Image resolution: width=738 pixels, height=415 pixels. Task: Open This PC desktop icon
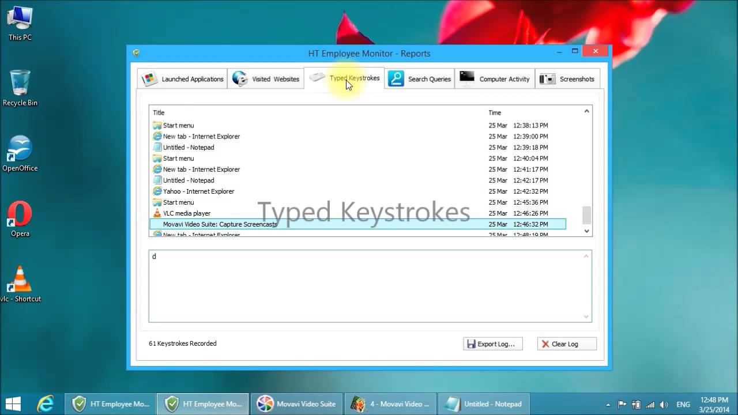pyautogui.click(x=20, y=23)
